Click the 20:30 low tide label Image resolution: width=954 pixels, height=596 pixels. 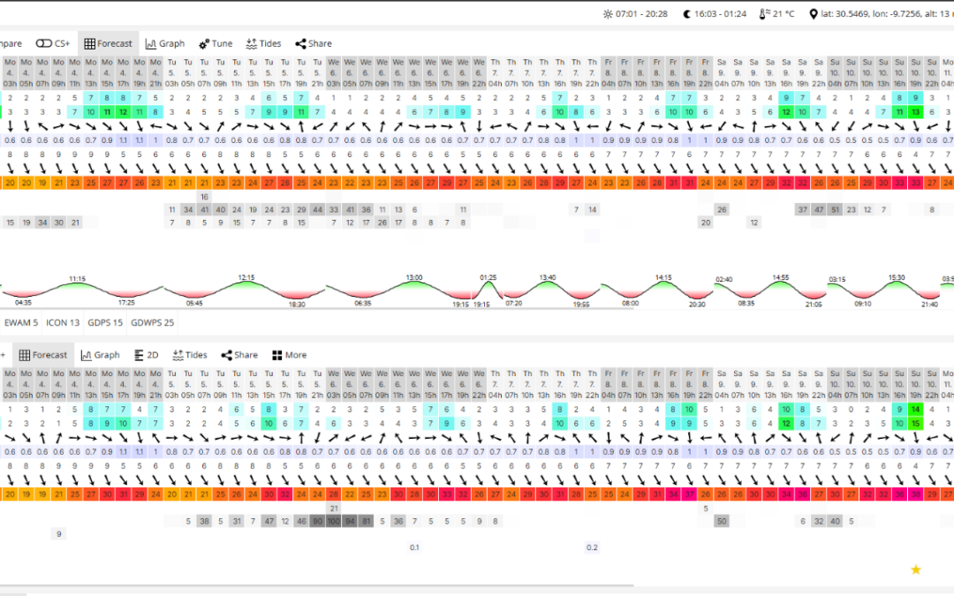[697, 304]
